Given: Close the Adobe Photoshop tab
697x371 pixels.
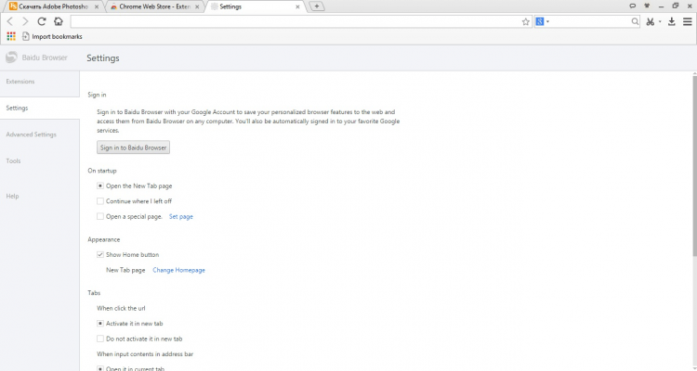Looking at the screenshot, I should [97, 6].
